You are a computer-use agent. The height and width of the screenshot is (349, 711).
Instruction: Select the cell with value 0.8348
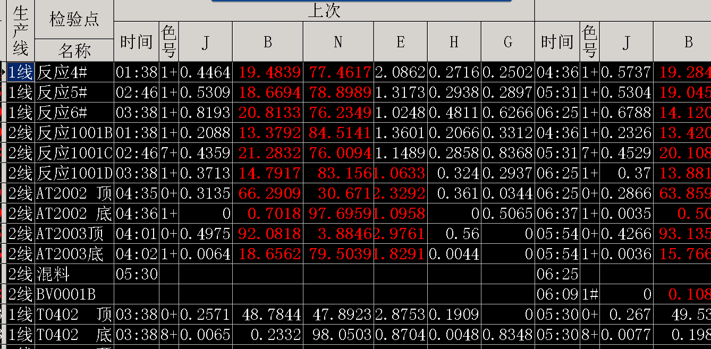coord(507,335)
